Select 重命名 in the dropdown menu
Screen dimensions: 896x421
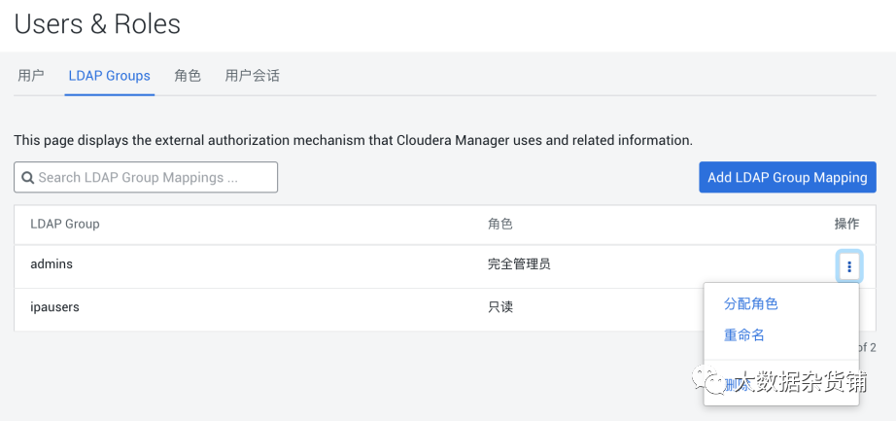point(744,334)
